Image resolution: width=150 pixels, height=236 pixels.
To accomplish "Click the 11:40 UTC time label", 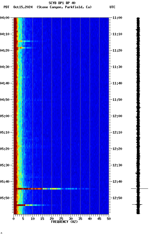I will (x=117, y=83).
